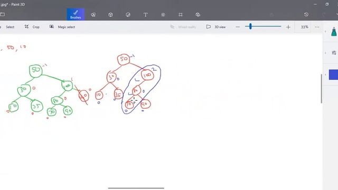Open the Canvas tool
The width and height of the screenshot is (338, 190).
pyautogui.click(x=181, y=15)
